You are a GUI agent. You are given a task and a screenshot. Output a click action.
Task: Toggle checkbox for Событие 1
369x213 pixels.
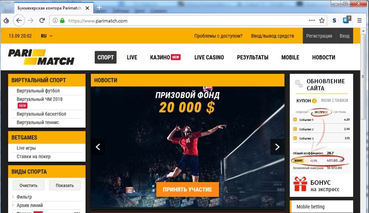click(x=295, y=119)
